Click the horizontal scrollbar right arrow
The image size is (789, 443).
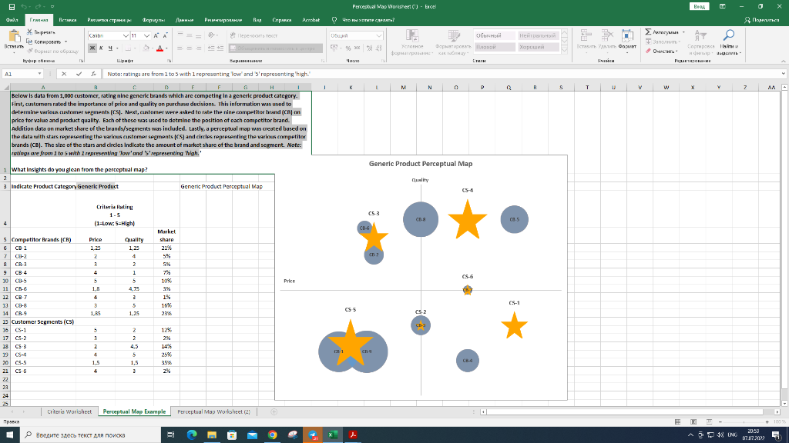click(x=777, y=412)
